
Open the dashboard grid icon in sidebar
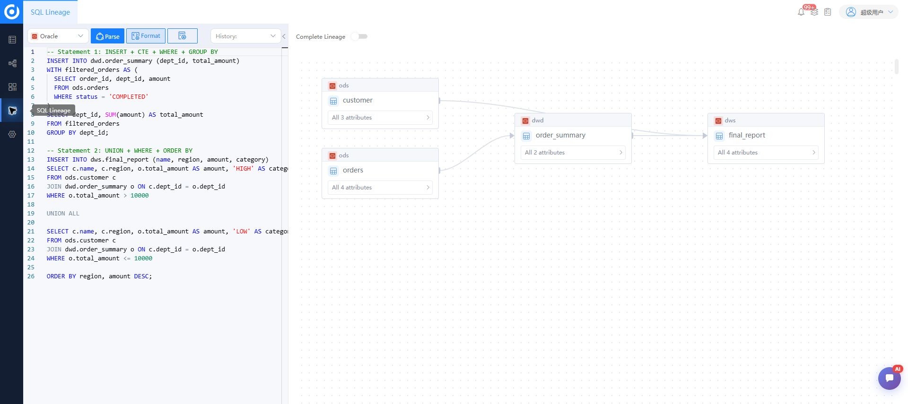(12, 87)
